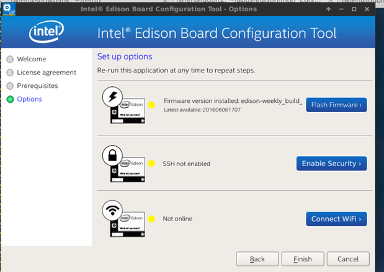Click yellow status dot beside Not online
The image size is (384, 272).
point(151,219)
